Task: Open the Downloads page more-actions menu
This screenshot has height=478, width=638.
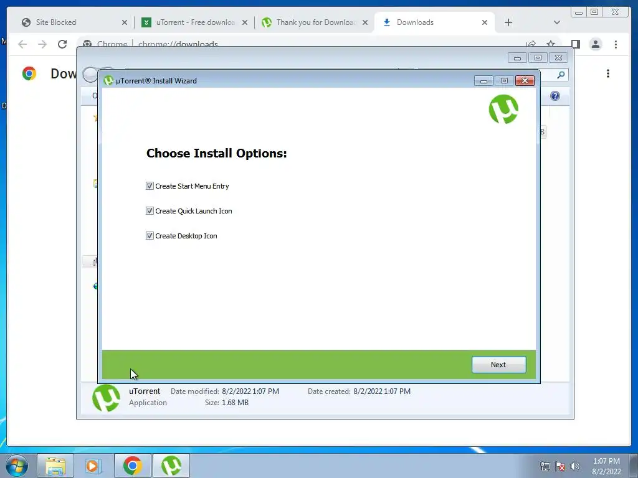Action: [x=608, y=73]
